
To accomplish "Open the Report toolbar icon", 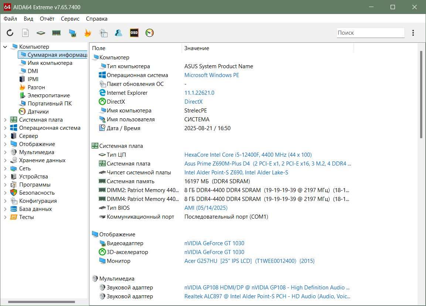I will 25,33.
